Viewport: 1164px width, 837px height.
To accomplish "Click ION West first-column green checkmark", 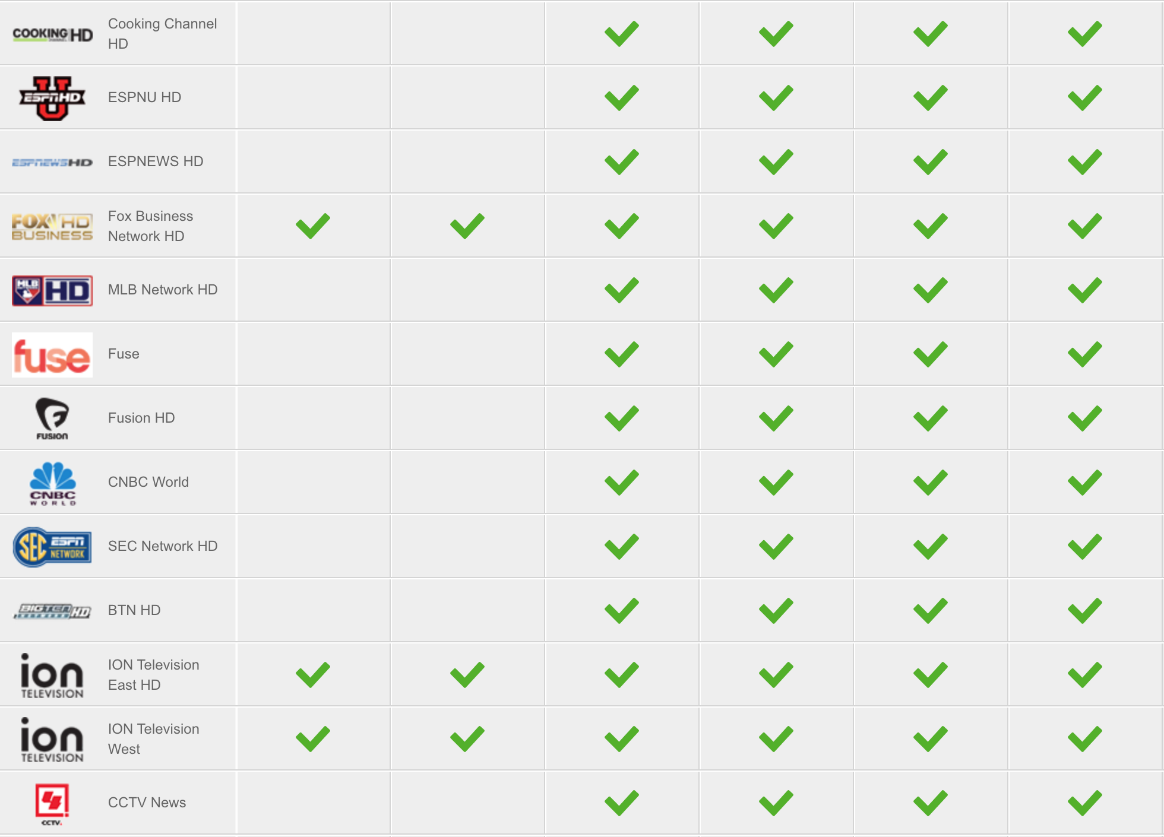I will 313,739.
